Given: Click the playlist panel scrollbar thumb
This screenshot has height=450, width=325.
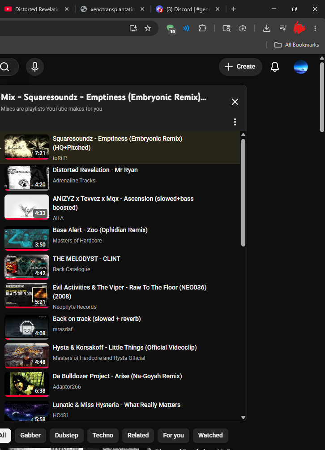Looking at the screenshot, I should point(244,193).
